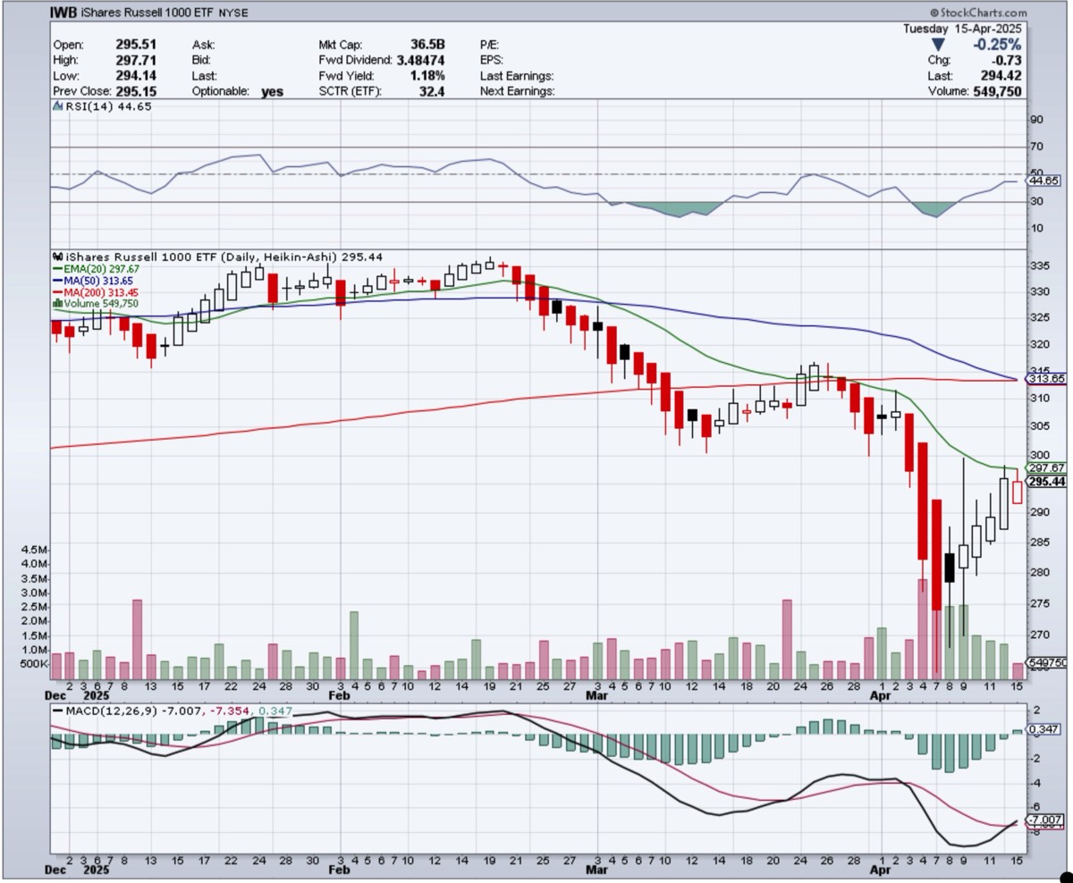Click the Last Earnings label
This screenshot has width=1073, height=883.
tap(517, 76)
